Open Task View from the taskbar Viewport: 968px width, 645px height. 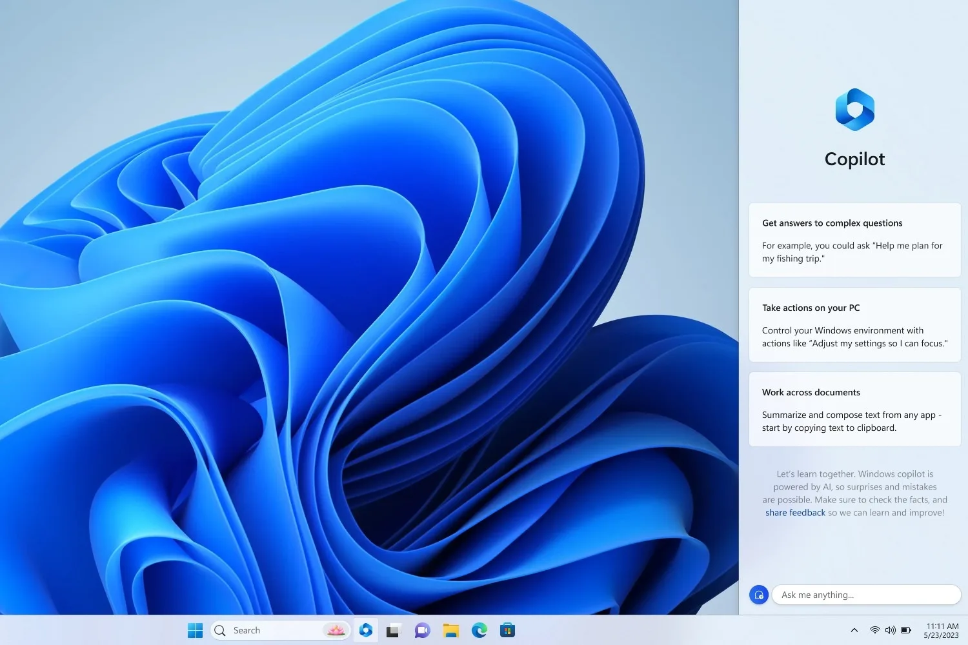[394, 631]
